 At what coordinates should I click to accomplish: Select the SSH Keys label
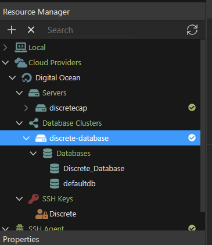click(58, 199)
